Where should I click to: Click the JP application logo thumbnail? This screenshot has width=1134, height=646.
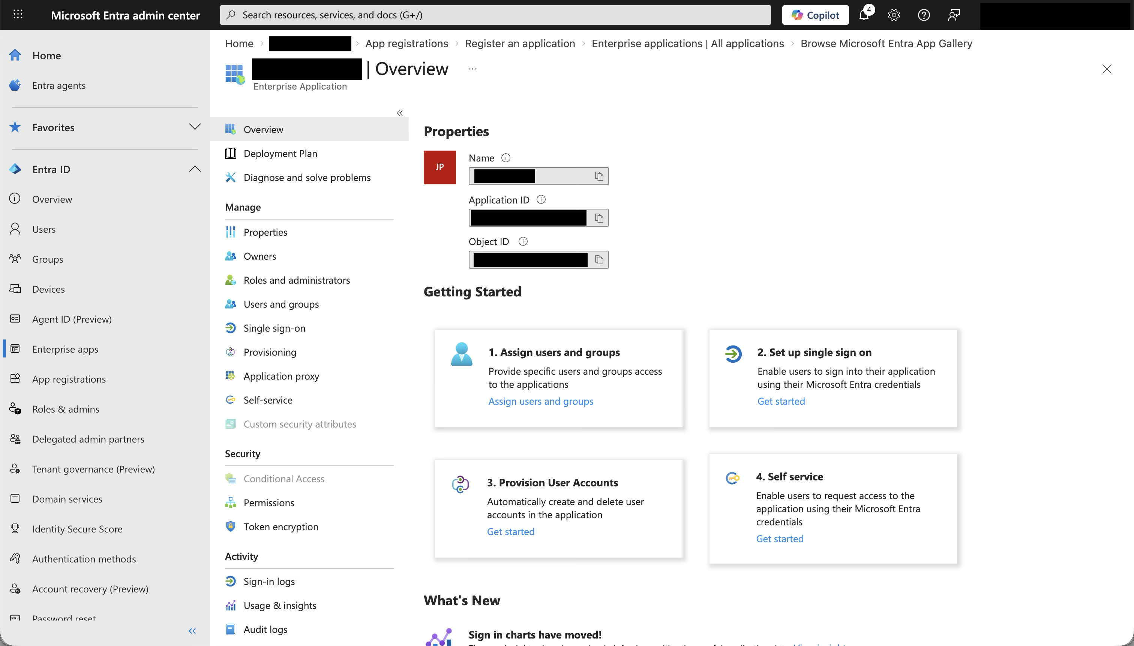(439, 167)
